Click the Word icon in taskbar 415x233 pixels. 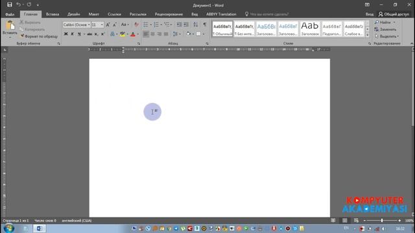[x=39, y=228]
